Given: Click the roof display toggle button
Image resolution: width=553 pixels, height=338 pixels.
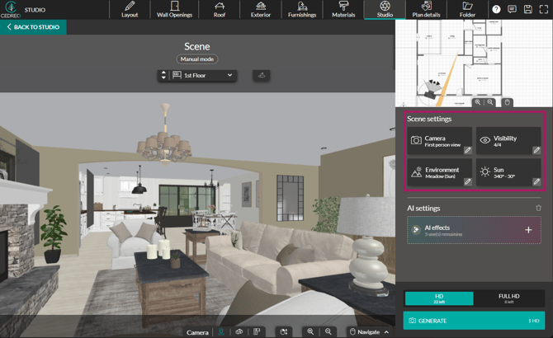Looking at the screenshot, I should 262,75.
